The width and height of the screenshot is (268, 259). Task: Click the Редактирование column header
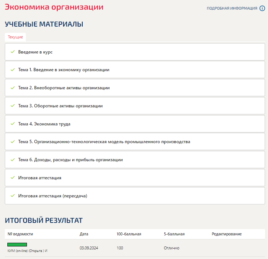pyautogui.click(x=227, y=234)
